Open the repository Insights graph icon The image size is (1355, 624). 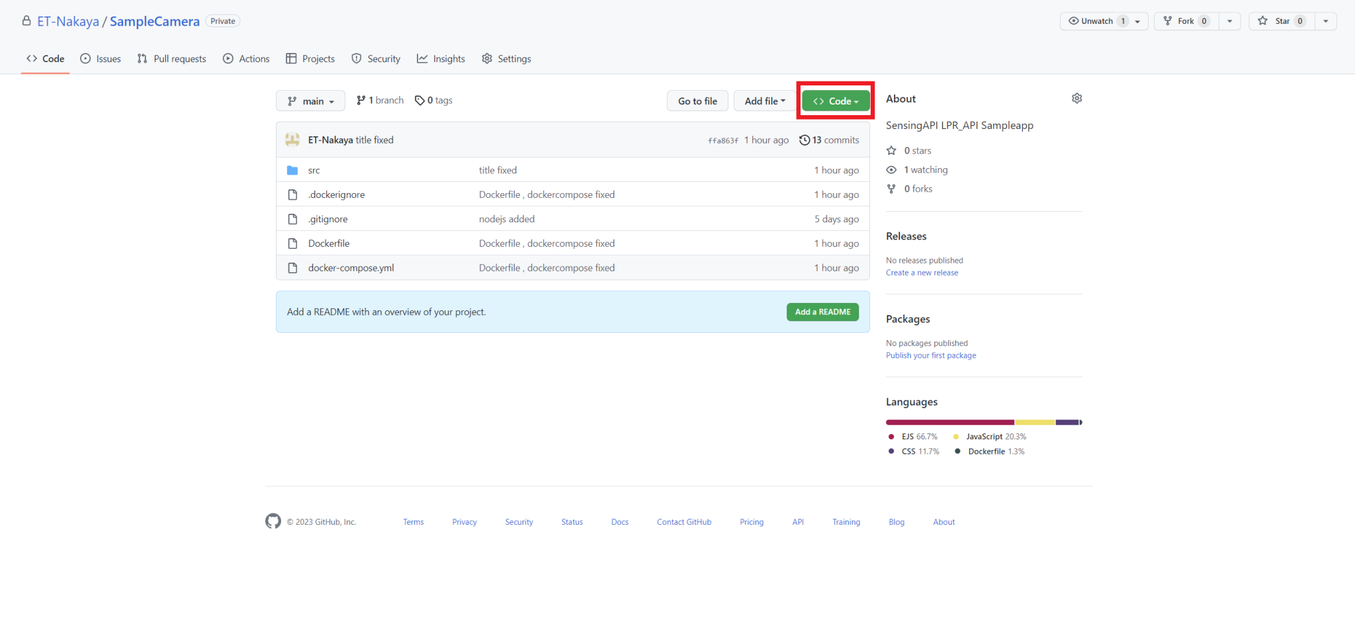(x=423, y=58)
